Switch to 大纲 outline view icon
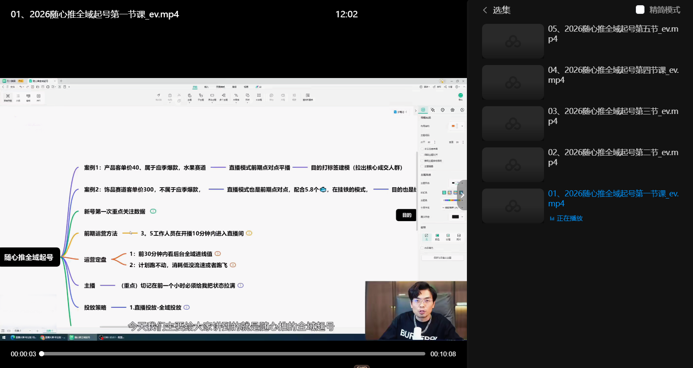This screenshot has height=368, width=693. [x=18, y=97]
